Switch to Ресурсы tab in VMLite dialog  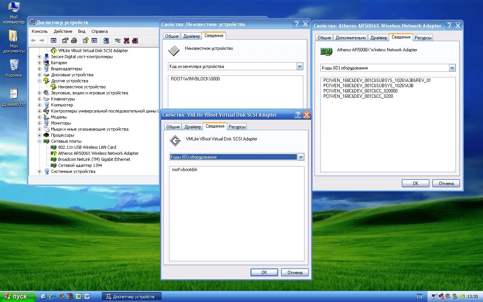tap(237, 127)
